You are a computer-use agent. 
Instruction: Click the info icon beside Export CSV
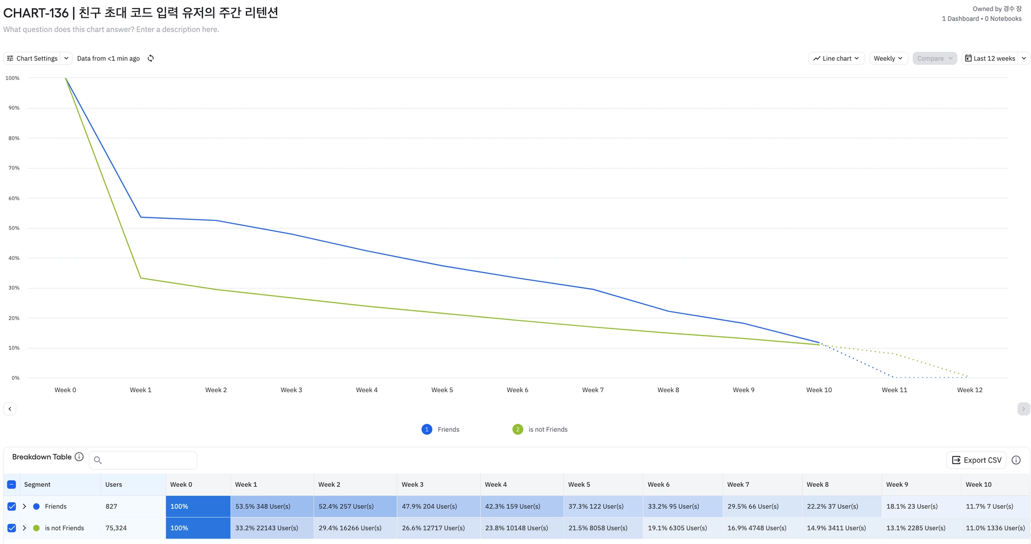click(1016, 460)
